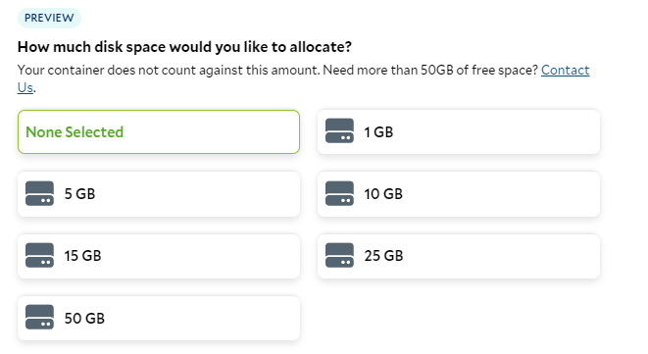The height and width of the screenshot is (354, 648).
Task: Click the PREVIEW badge
Action: click(49, 18)
